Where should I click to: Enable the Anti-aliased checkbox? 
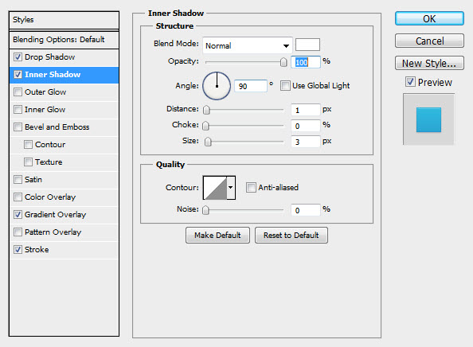(251, 188)
